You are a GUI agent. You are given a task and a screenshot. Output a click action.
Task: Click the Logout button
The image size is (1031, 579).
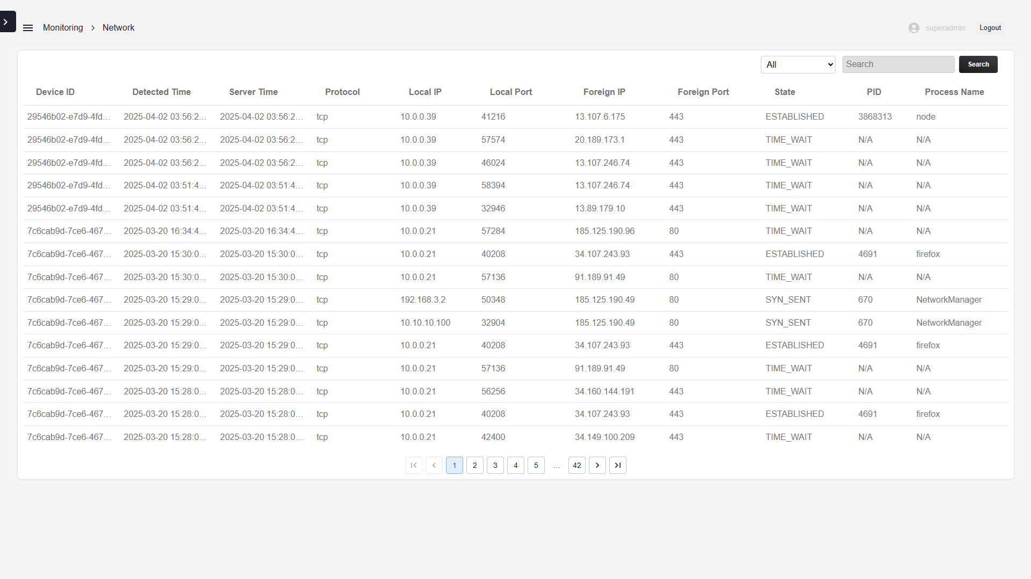coord(990,28)
